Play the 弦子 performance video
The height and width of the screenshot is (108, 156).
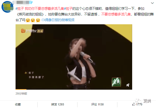point(74,57)
